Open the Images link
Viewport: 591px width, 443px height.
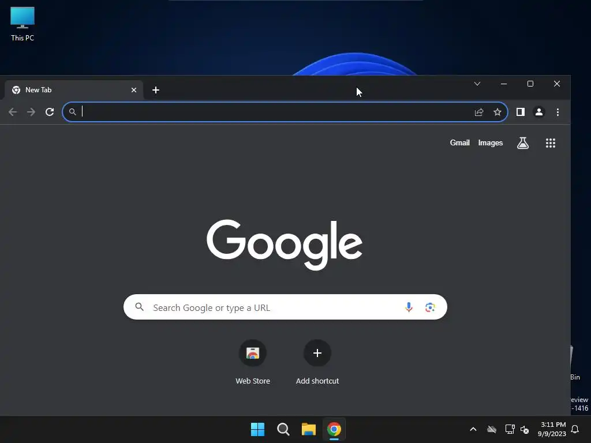click(491, 143)
